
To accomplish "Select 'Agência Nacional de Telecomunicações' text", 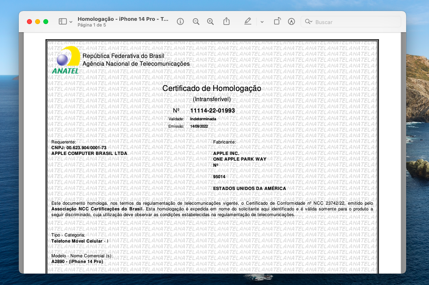I will [x=136, y=64].
